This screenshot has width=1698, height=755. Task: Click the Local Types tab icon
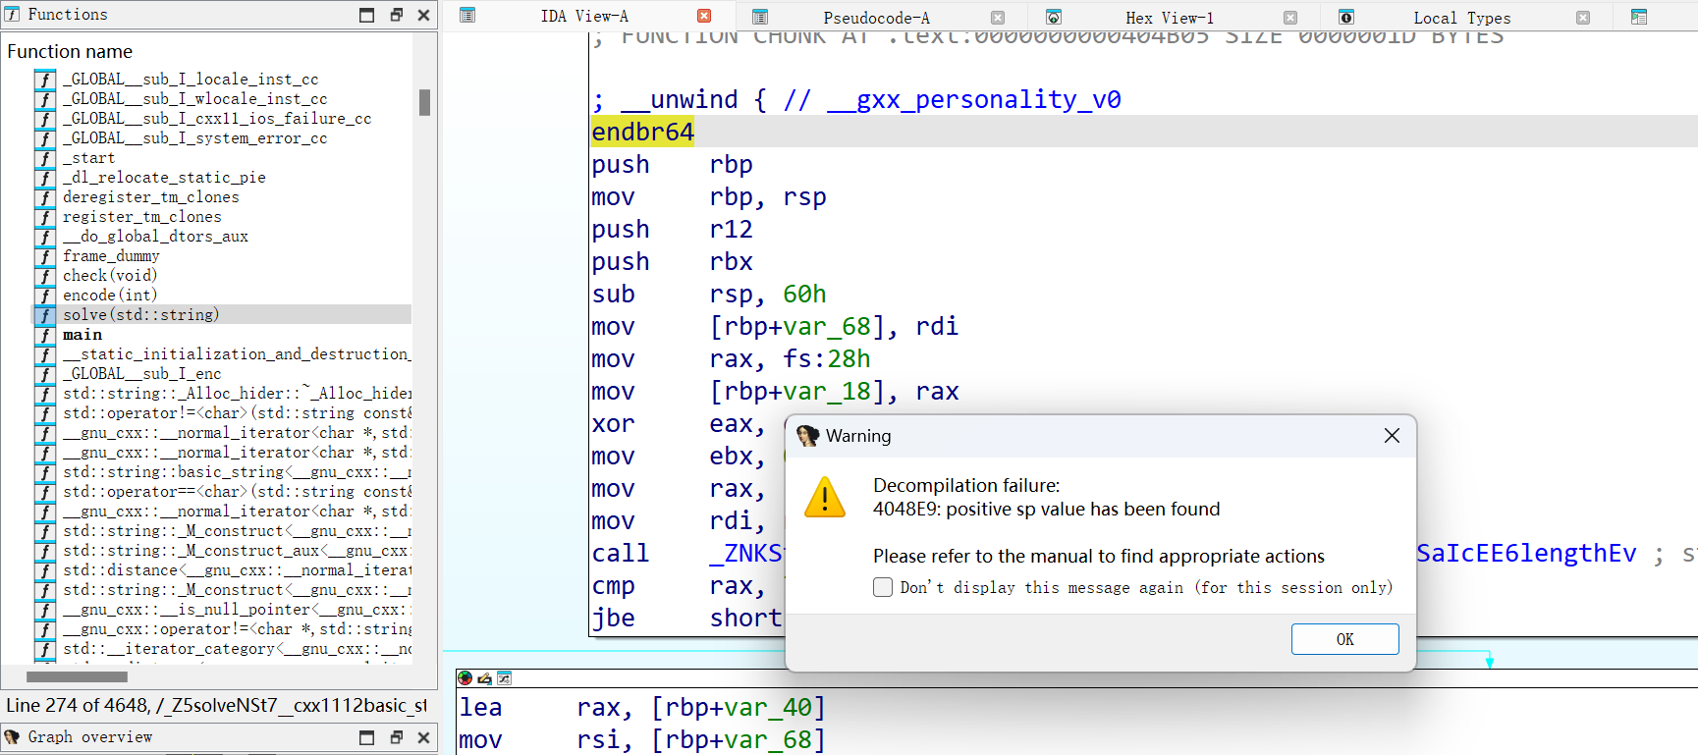pos(1346,17)
